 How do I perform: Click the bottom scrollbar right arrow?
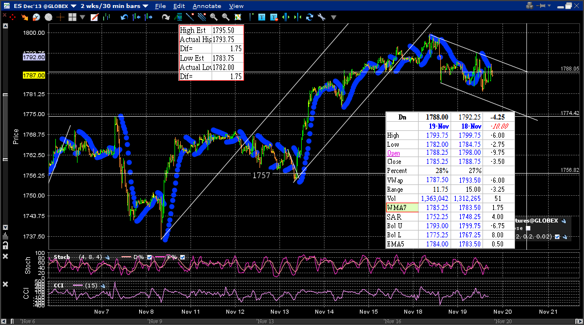[x=580, y=321]
